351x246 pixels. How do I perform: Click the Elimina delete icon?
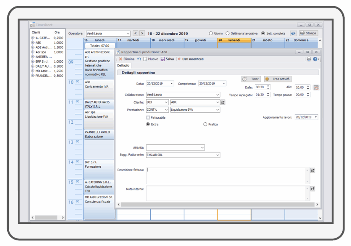coord(121,59)
